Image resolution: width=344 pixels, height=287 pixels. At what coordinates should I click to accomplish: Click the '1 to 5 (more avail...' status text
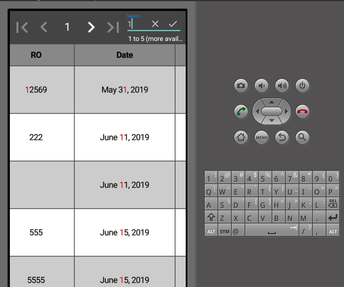click(155, 39)
